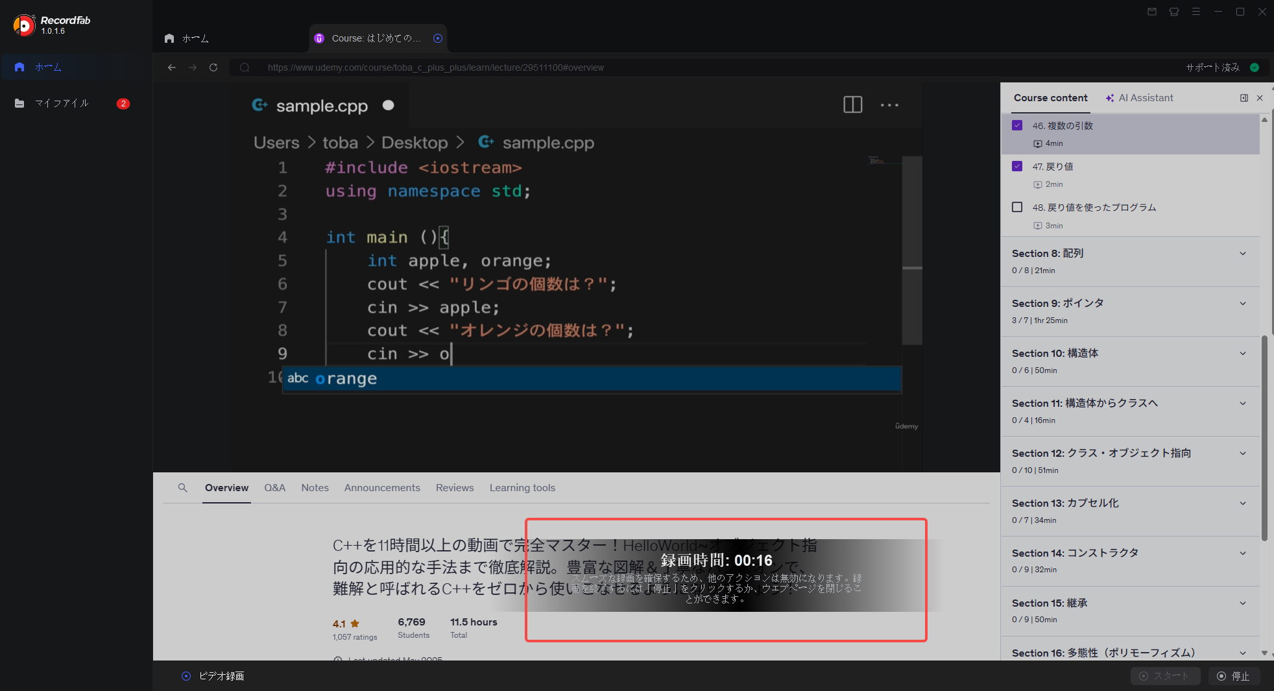Reload the page with refresh icon
The image size is (1274, 691).
[x=213, y=67]
